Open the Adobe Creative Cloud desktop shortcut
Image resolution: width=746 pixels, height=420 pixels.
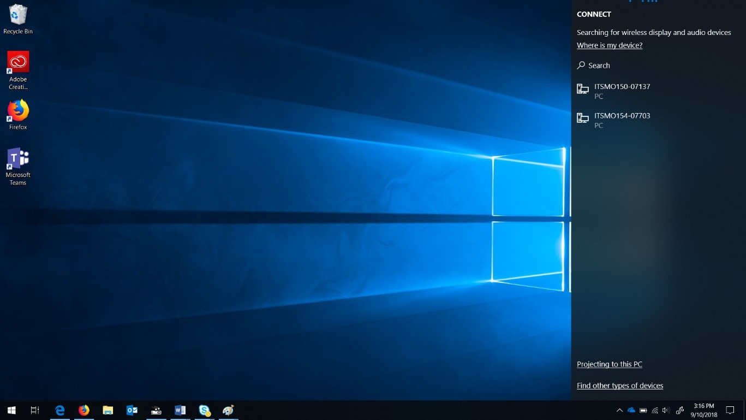18,70
